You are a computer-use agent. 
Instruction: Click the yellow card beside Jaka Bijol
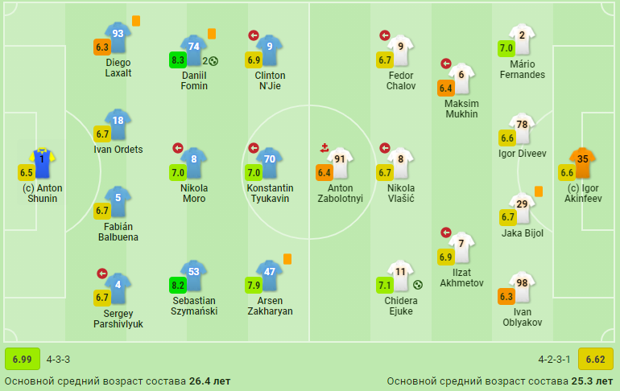point(539,191)
